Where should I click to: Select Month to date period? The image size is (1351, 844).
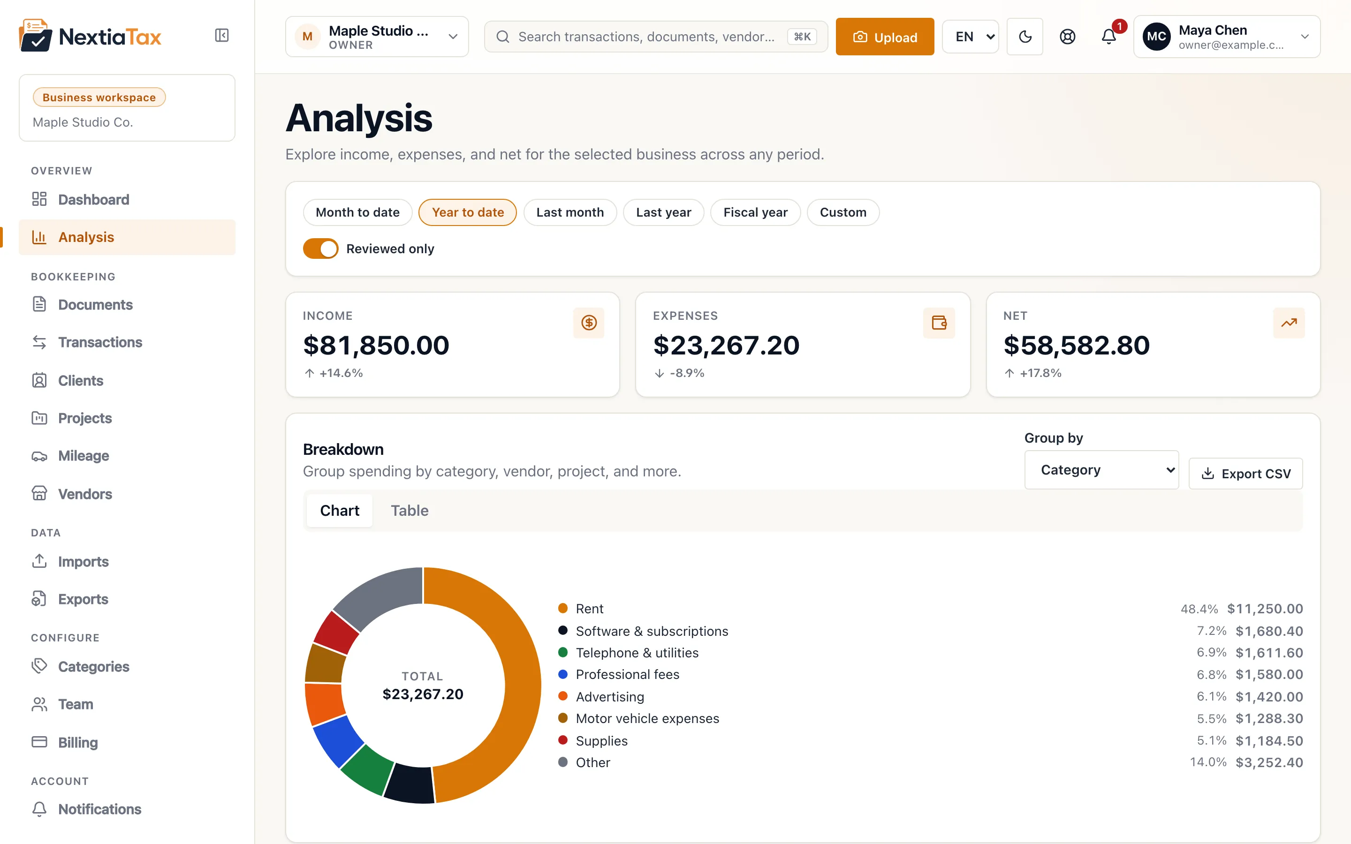coord(358,212)
